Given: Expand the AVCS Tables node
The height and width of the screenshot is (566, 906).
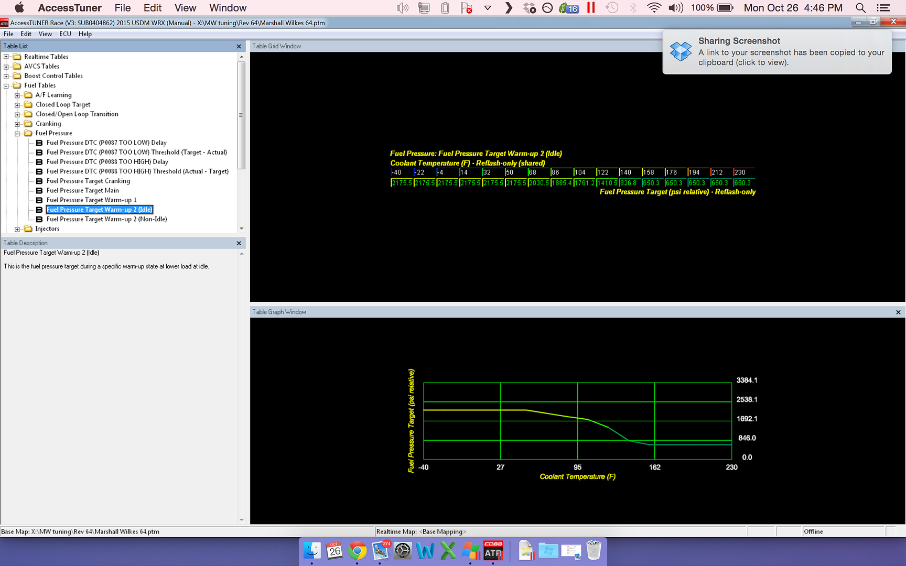Looking at the screenshot, I should coord(6,67).
